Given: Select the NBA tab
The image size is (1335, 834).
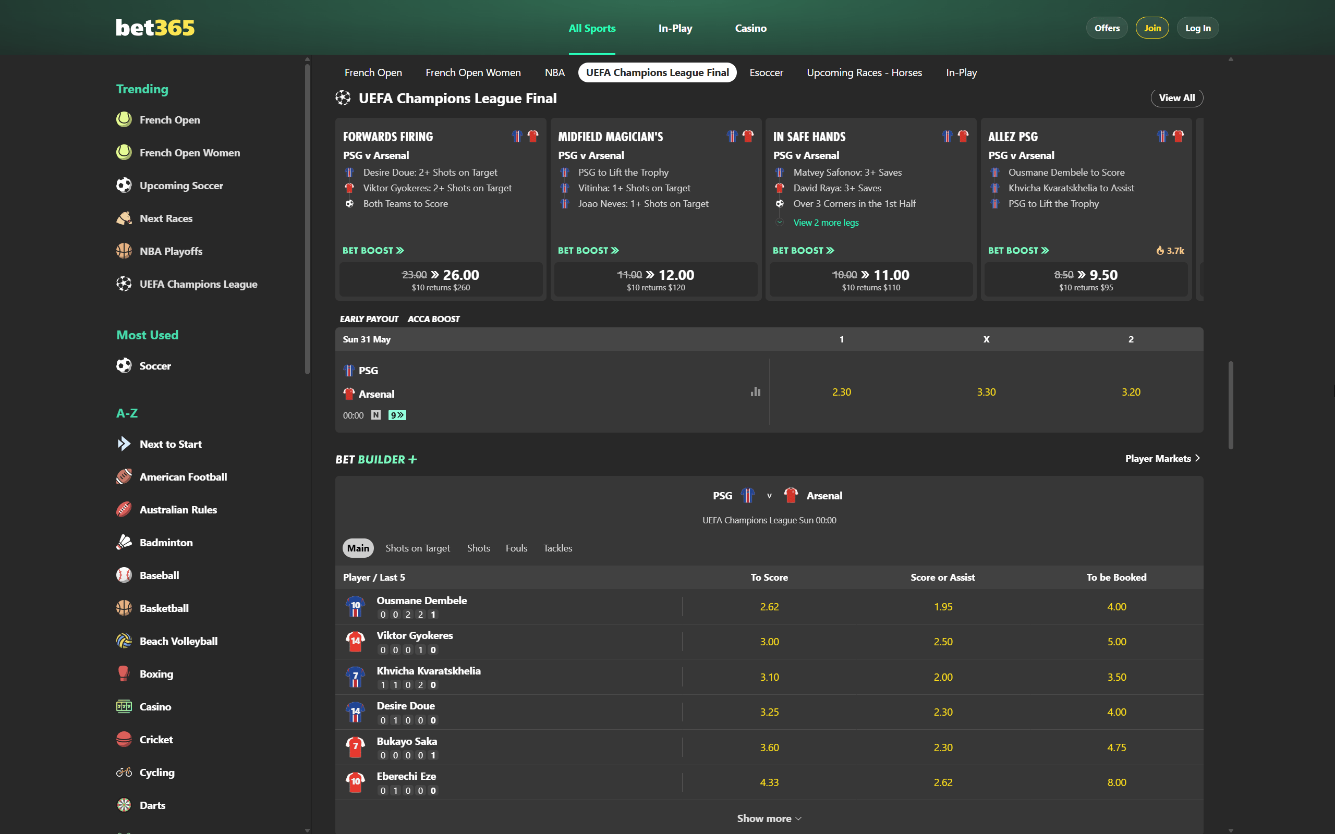Looking at the screenshot, I should pyautogui.click(x=554, y=72).
